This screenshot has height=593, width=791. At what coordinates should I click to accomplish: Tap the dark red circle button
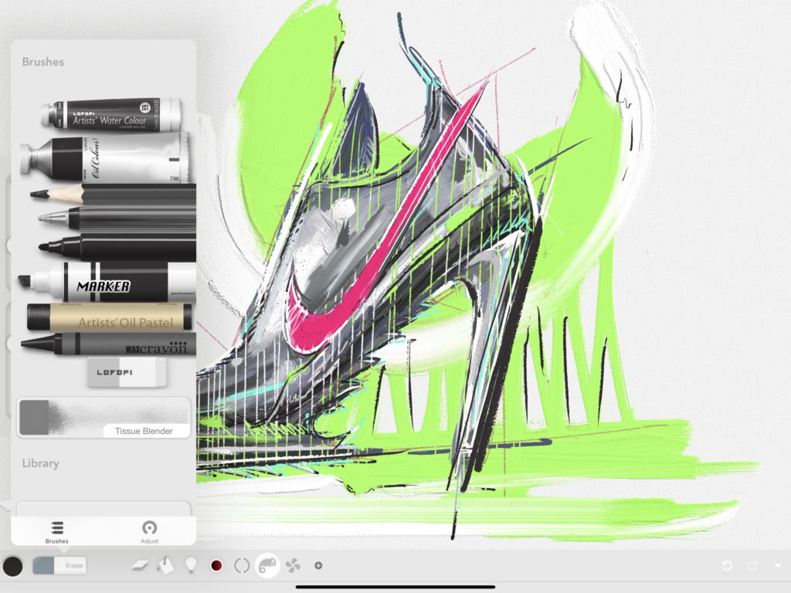216,566
